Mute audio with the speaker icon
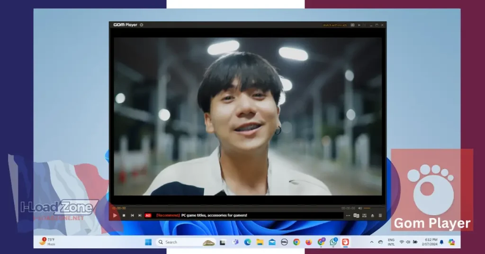 pos(360,208)
